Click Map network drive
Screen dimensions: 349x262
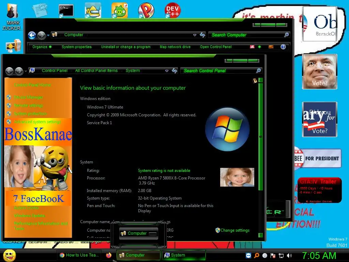(175, 47)
